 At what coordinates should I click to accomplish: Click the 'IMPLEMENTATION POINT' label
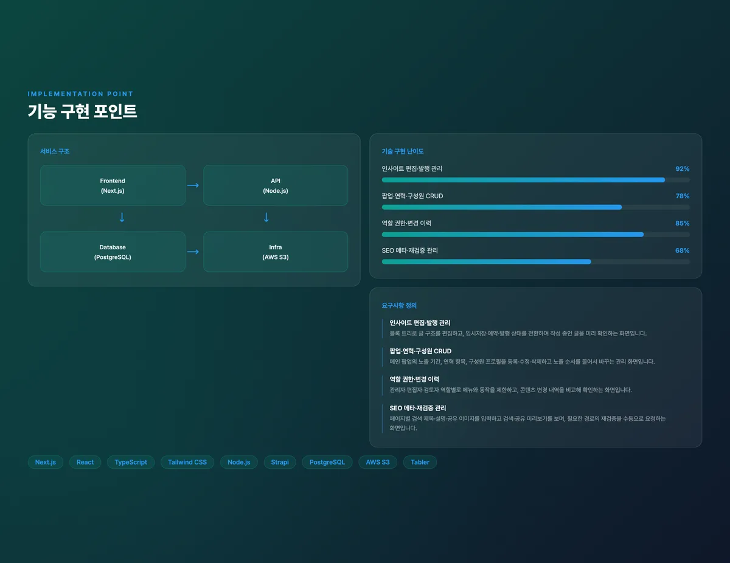(81, 94)
